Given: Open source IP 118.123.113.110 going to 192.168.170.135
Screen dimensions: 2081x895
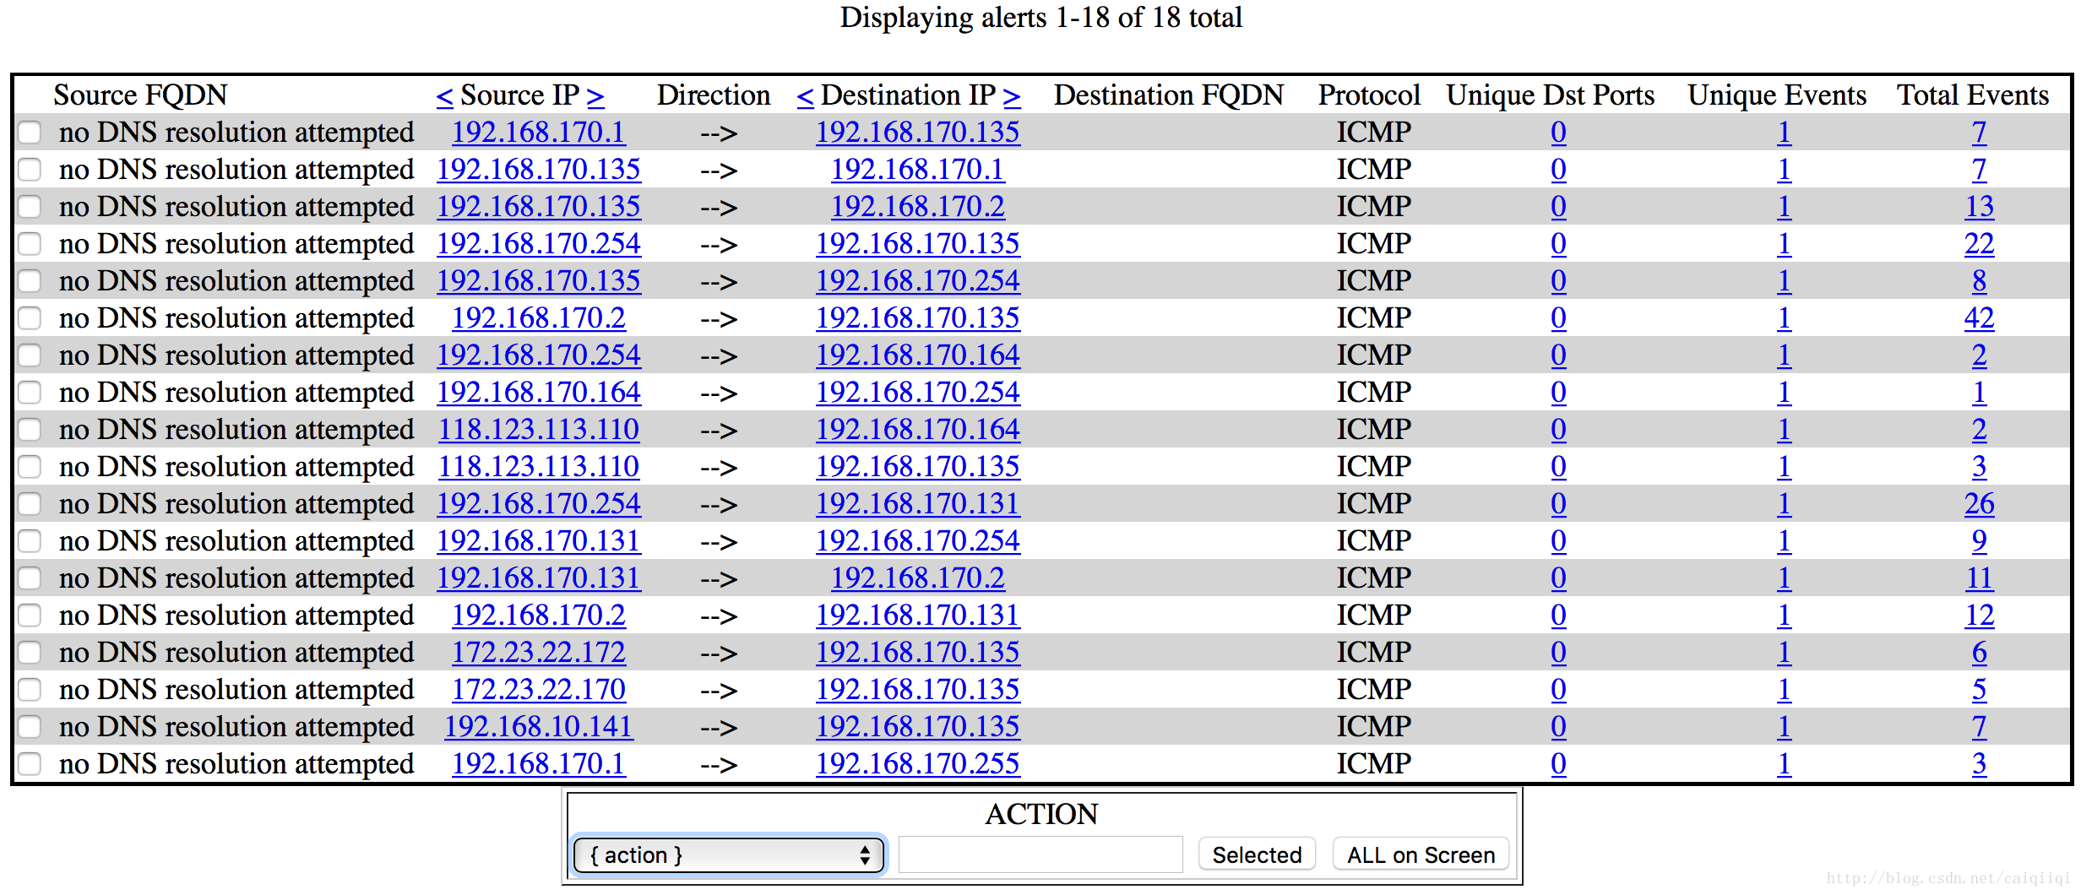Looking at the screenshot, I should (539, 467).
